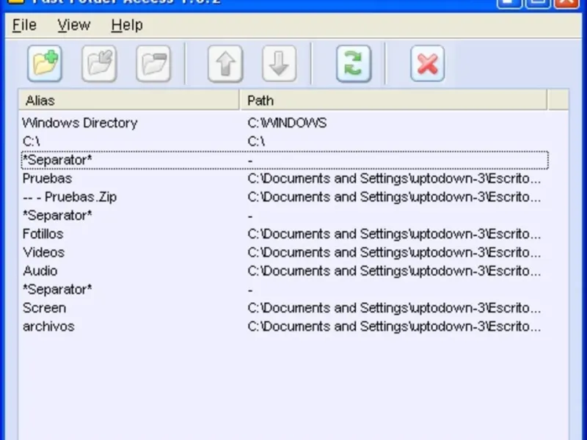Viewport: 587px width, 440px height.
Task: Click the path cell of the Pruebas row
Action: click(394, 178)
